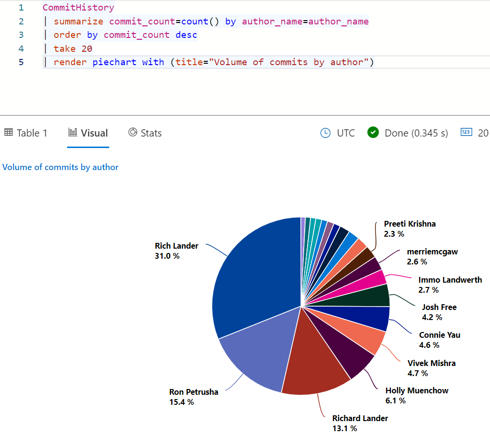Click the UTC clock icon
The width and height of the screenshot is (490, 435).
pyautogui.click(x=325, y=133)
